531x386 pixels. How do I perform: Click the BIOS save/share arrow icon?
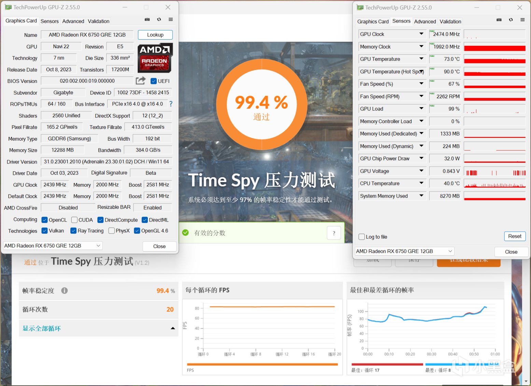(140, 81)
